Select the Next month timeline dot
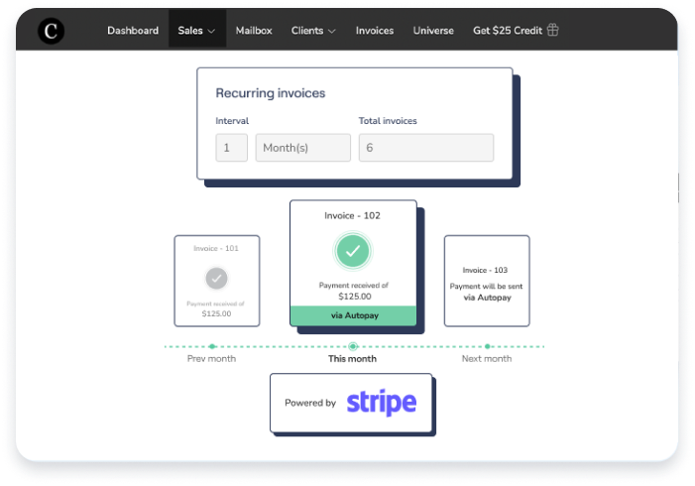 pyautogui.click(x=487, y=346)
